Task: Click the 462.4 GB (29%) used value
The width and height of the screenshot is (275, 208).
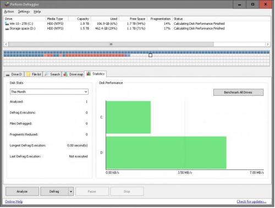Action: [106, 29]
